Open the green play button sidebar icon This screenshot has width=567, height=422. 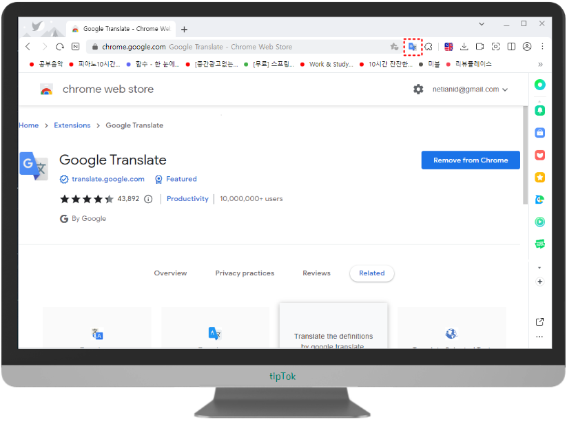click(x=540, y=222)
